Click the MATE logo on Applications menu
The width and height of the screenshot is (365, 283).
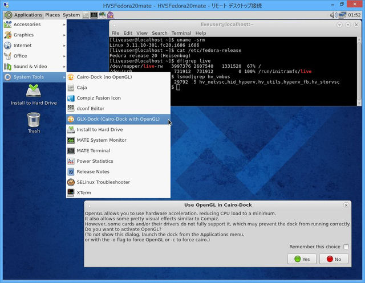tap(8, 15)
